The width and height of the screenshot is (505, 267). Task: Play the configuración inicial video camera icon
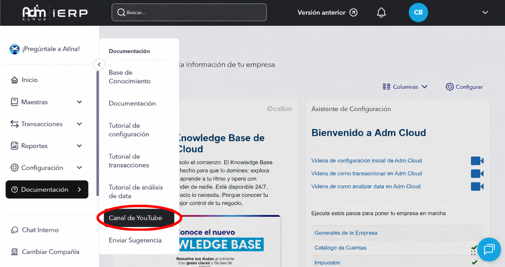(x=477, y=161)
